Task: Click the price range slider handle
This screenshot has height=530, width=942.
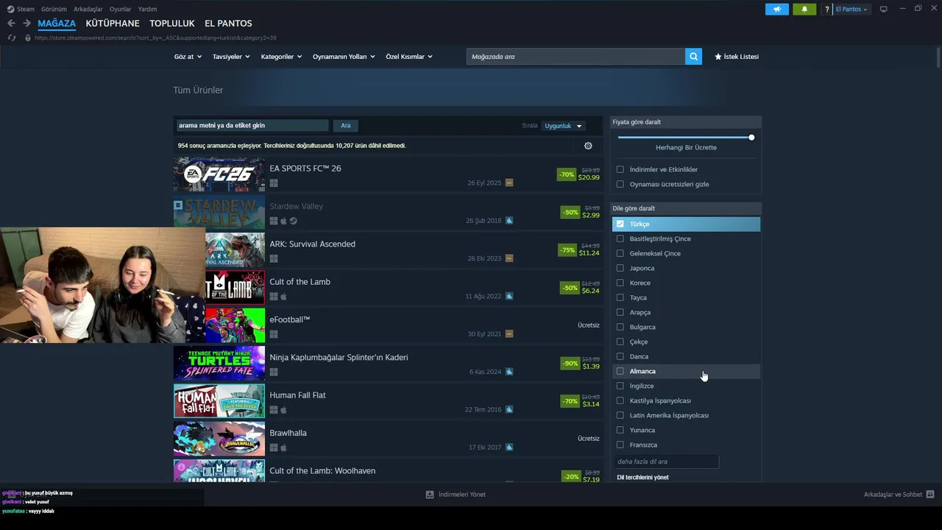Action: pyautogui.click(x=751, y=138)
